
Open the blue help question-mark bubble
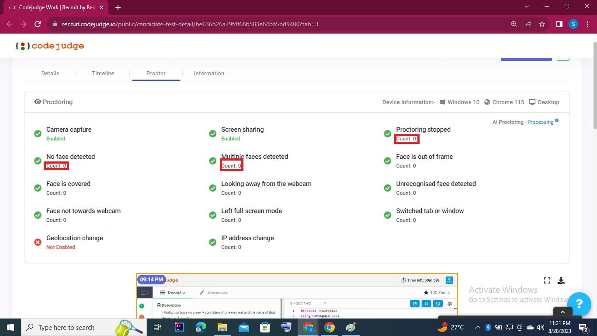coord(580,305)
